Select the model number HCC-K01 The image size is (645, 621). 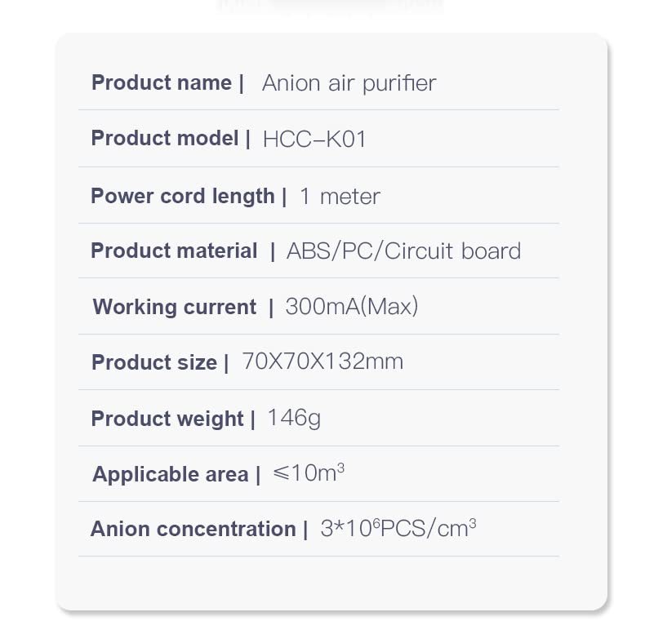point(314,140)
